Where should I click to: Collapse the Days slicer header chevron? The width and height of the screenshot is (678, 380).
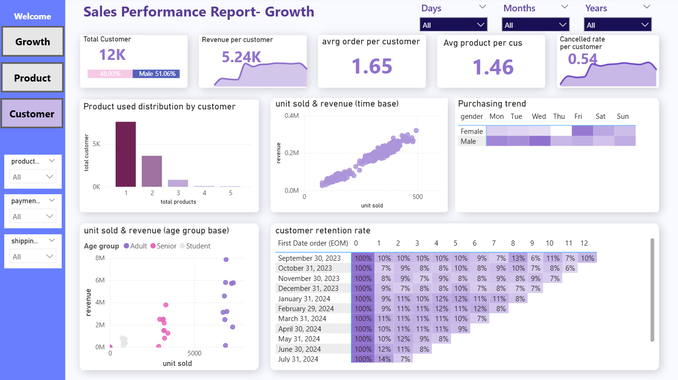(482, 7)
